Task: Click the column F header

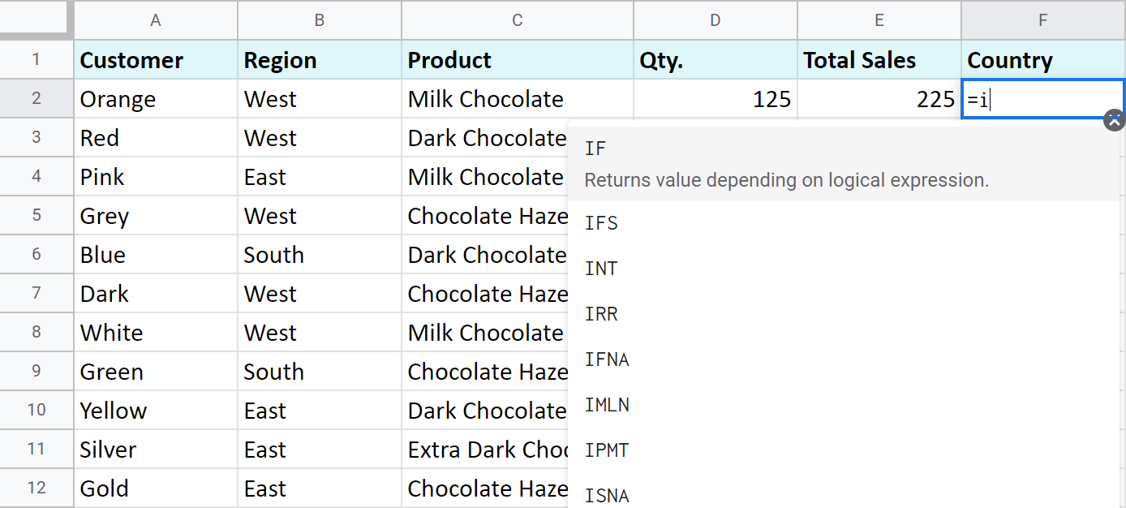Action: tap(1042, 20)
